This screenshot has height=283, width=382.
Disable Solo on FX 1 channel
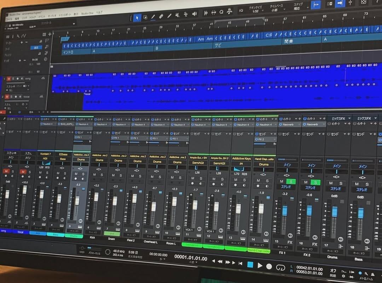click(291, 182)
